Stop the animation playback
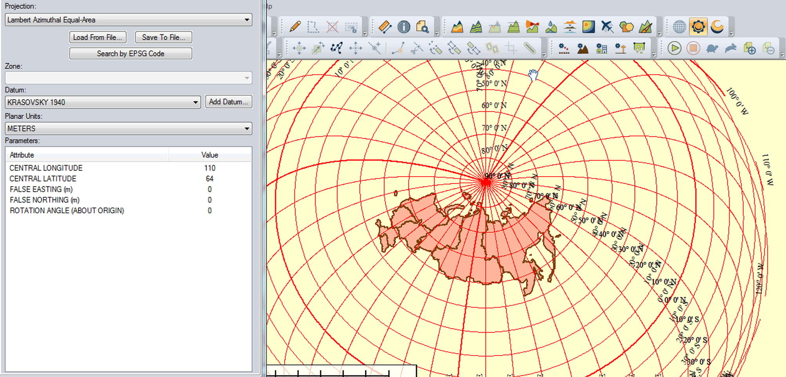 click(x=693, y=48)
